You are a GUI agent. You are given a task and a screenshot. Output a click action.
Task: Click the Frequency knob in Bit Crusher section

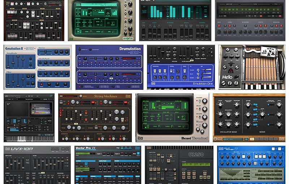click(x=57, y=84)
